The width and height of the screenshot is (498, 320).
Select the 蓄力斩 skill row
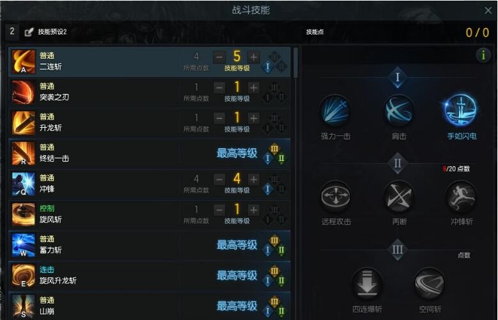click(150, 245)
